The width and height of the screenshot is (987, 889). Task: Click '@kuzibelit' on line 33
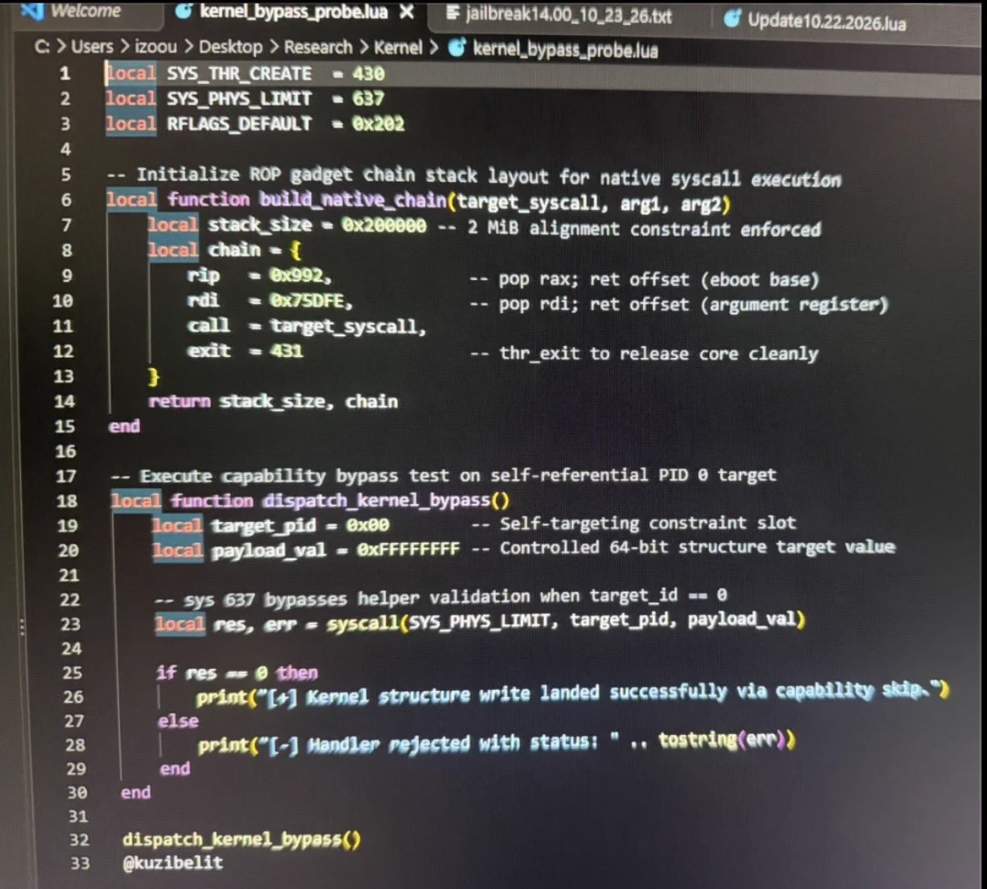[173, 863]
